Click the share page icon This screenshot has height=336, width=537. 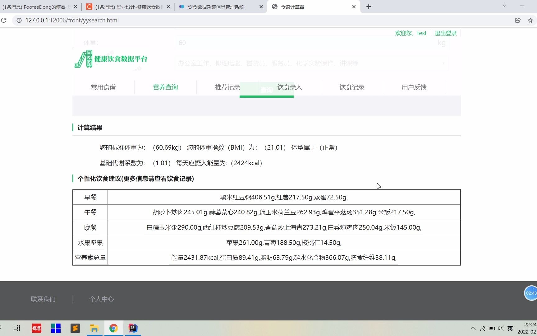tap(518, 20)
